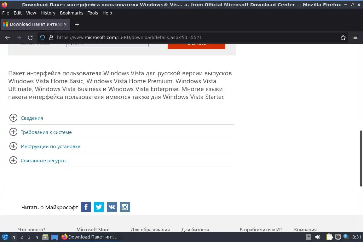Open the taskbar start menu icon

tap(5, 237)
